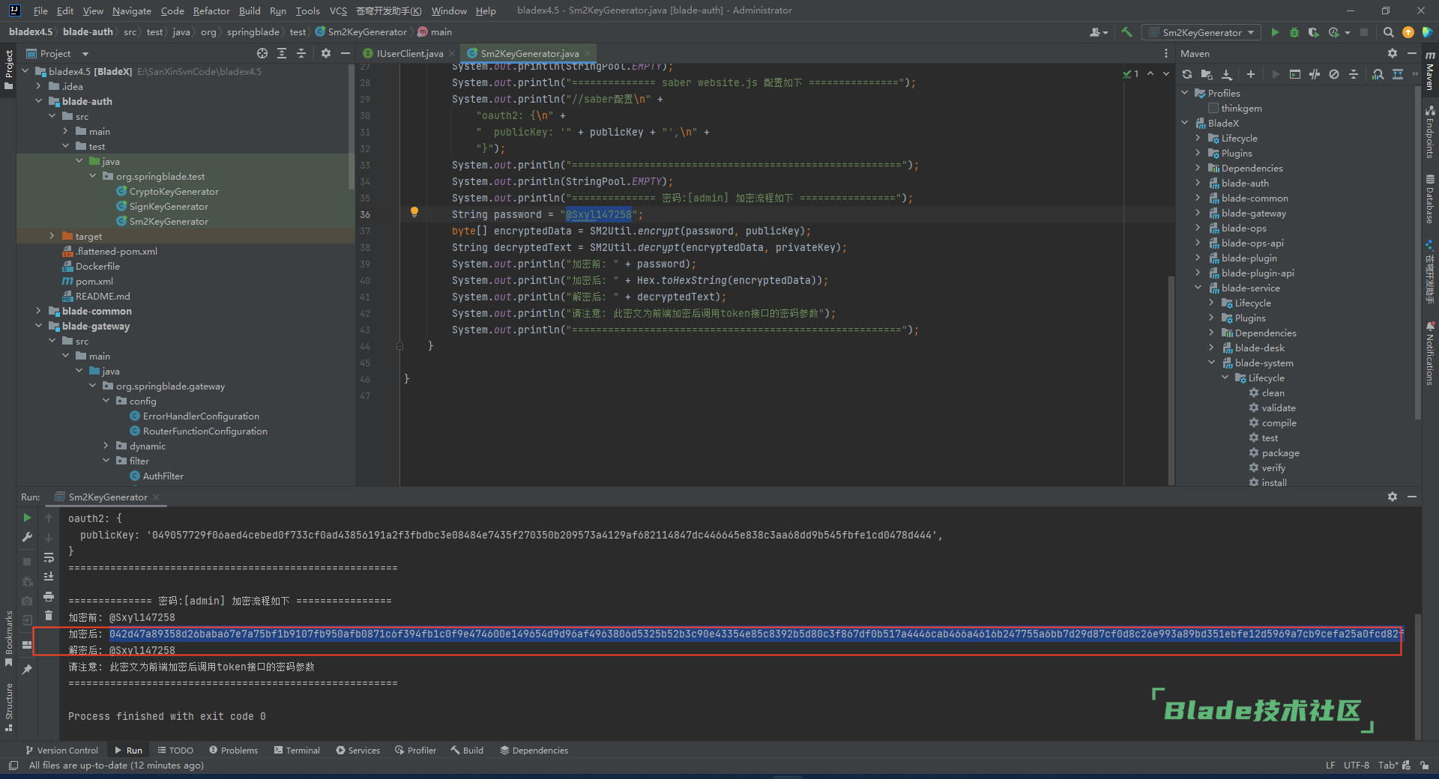This screenshot has width=1439, height=779.
Task: Run with Coverage icon in main toolbar
Action: (1313, 32)
